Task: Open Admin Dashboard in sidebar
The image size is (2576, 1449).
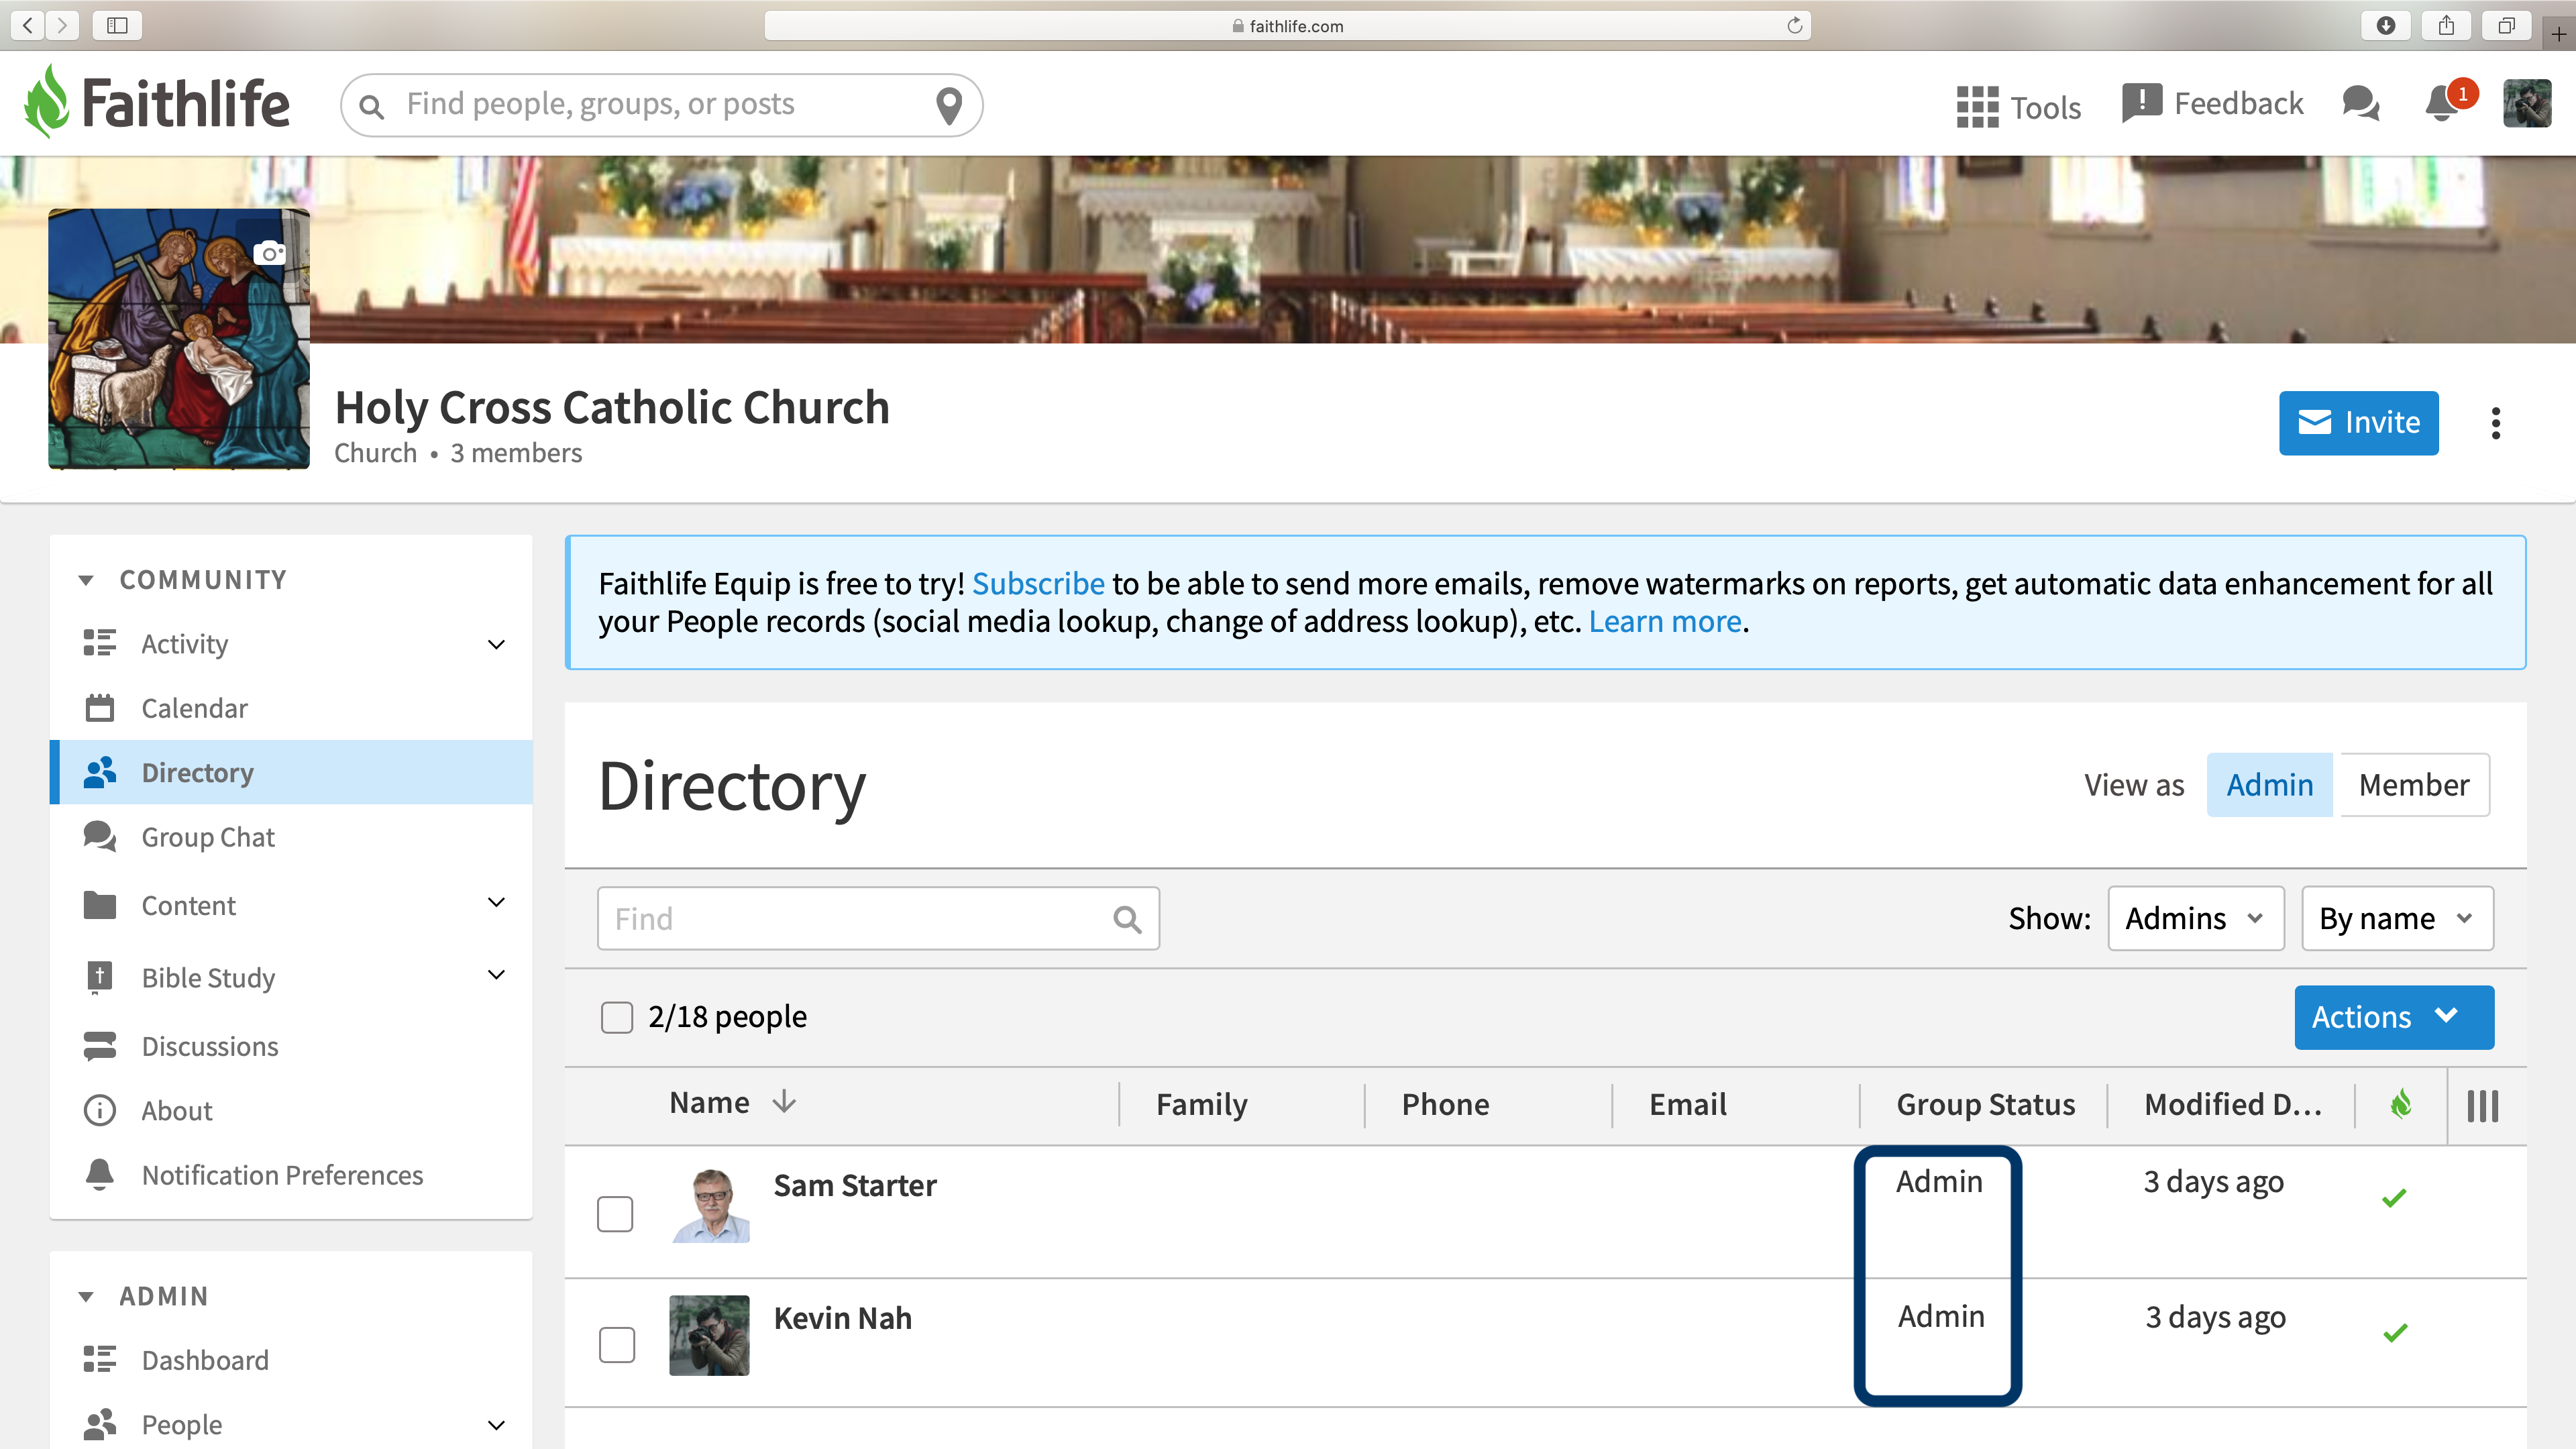Action: (x=205, y=1360)
